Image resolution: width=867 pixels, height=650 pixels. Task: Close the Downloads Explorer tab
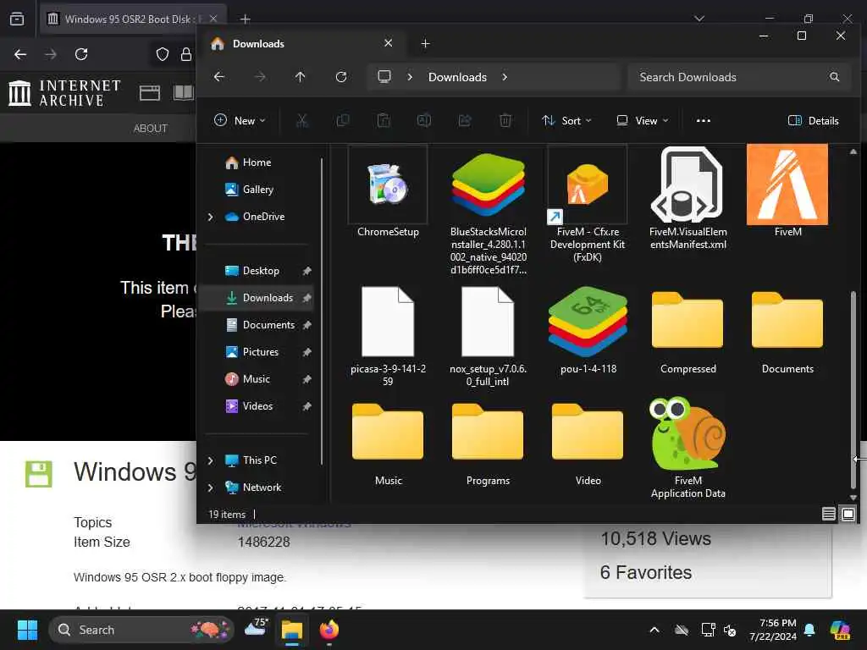click(x=388, y=43)
